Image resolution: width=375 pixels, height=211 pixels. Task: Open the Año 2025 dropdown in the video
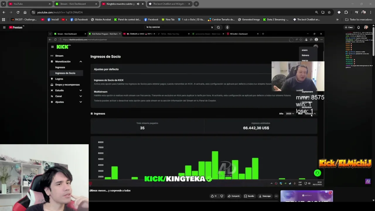click(x=290, y=114)
